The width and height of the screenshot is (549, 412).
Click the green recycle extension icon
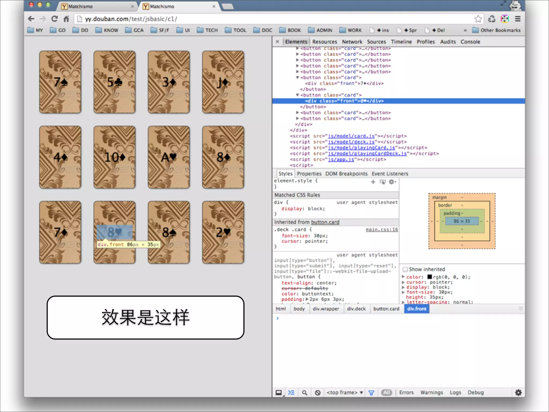pos(492,19)
